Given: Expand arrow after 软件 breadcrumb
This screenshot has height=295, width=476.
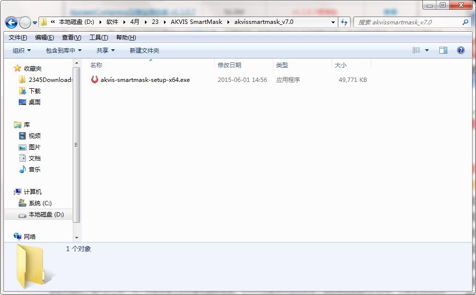Looking at the screenshot, I should click(x=124, y=22).
